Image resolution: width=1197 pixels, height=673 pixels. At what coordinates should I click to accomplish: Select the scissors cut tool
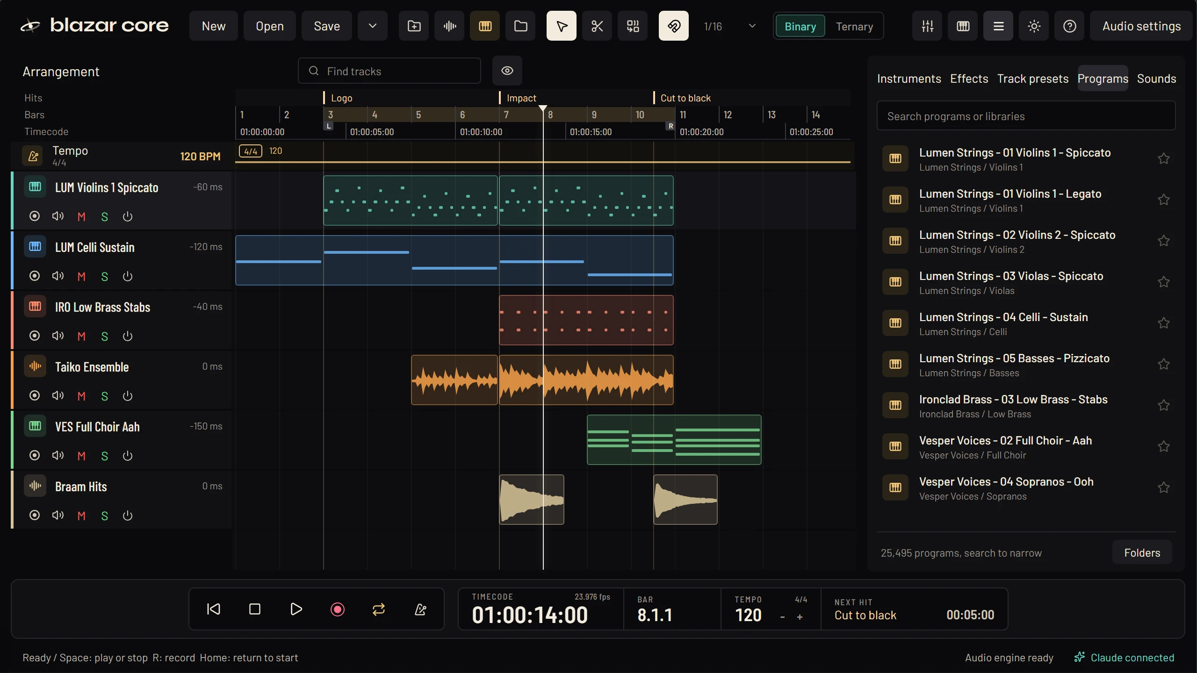(597, 26)
